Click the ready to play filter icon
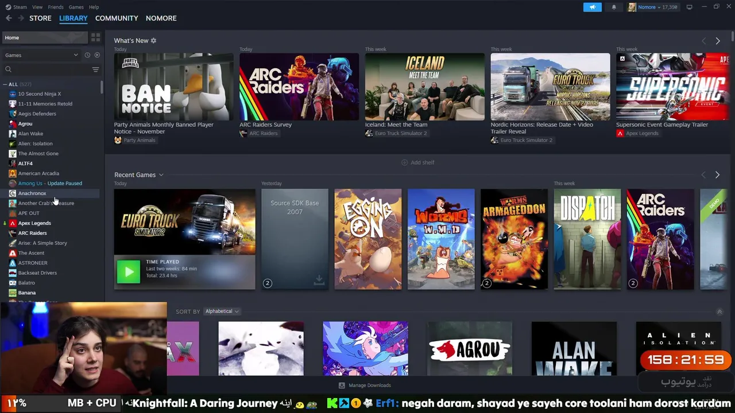Viewport: 735px width, 413px height. [x=97, y=55]
